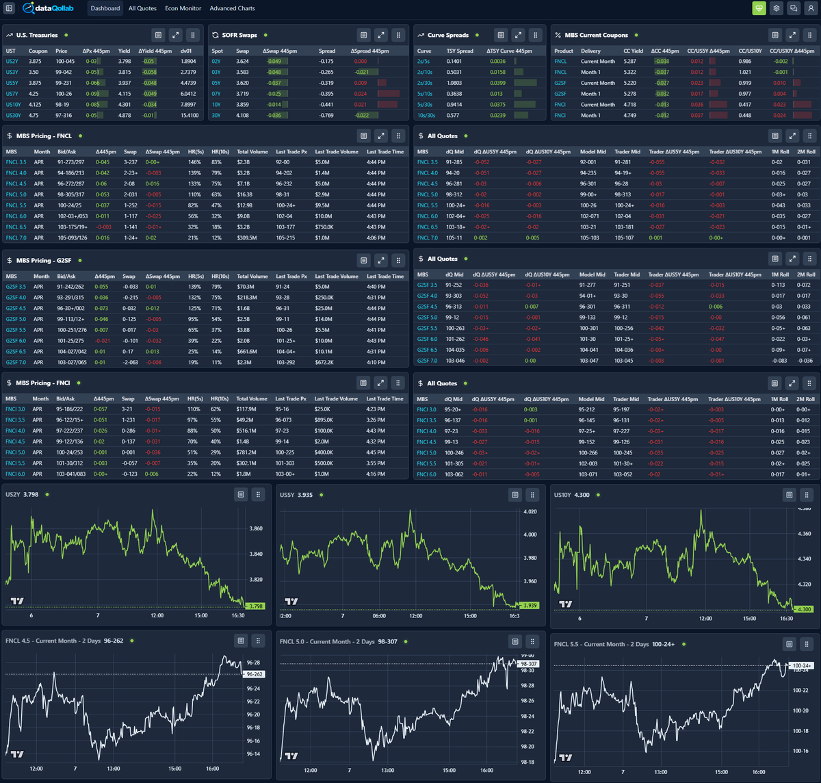Click FNCI 4.5 in the MBS Pricing - FNCI table
The height and width of the screenshot is (783, 821).
[x=15, y=441]
